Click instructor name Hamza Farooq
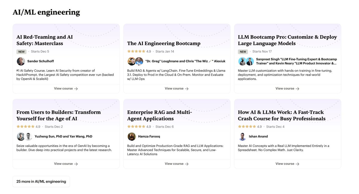Image resolution: width=359 pixels, height=194 pixels. (149, 137)
